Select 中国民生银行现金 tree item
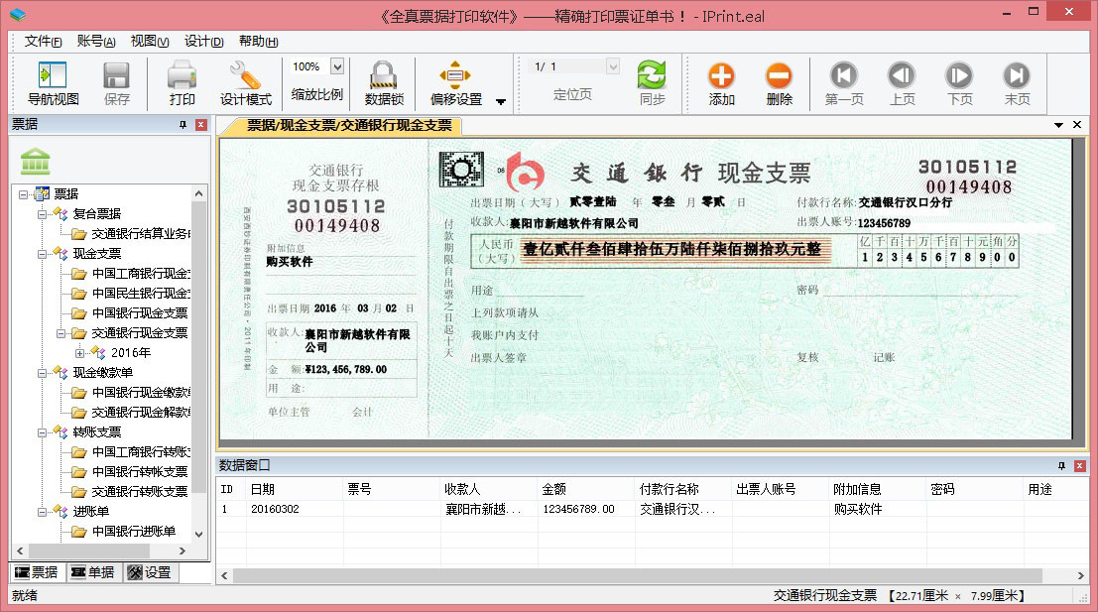Screen dimensions: 1098x612 141,294
